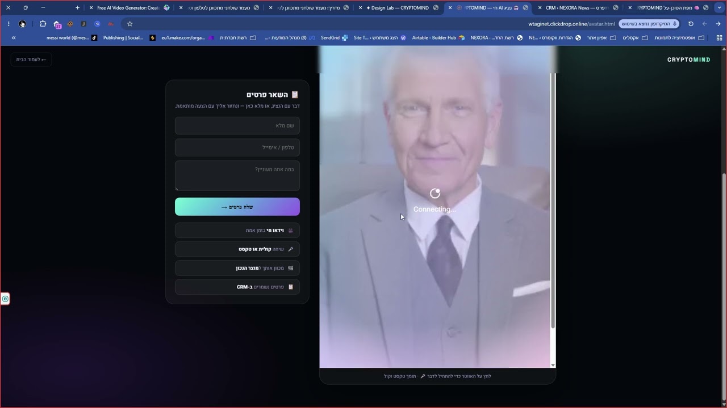The width and height of the screenshot is (727, 408).
Task: Focus the טלפון / אימייל field
Action: click(x=237, y=147)
